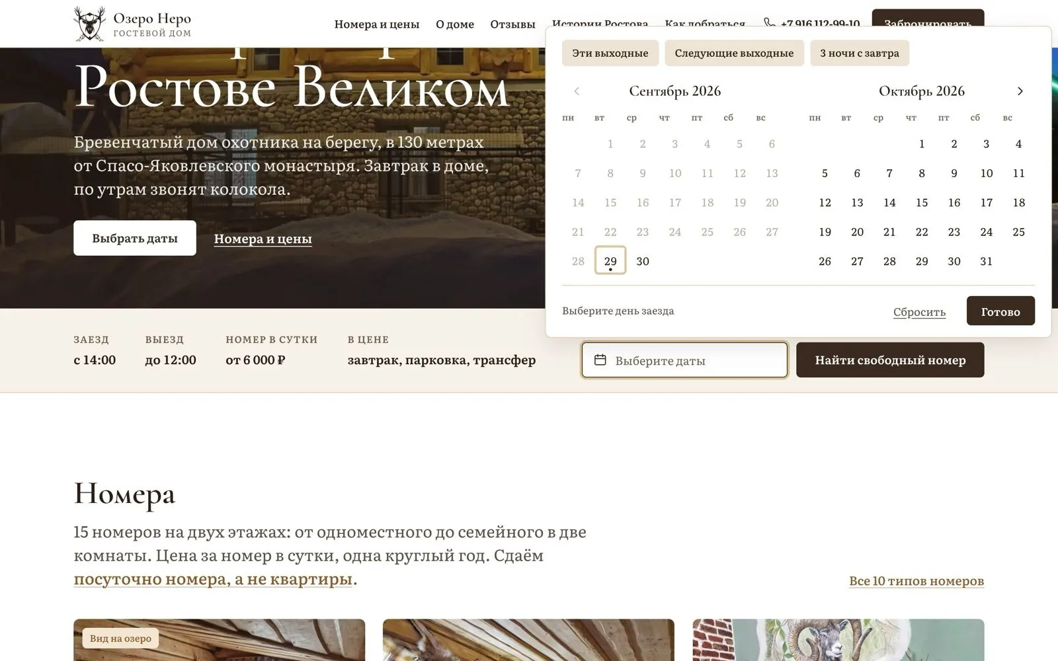This screenshot has width=1058, height=661.
Task: Open the 'Все 10 типов номеров' link
Action: [x=916, y=580]
